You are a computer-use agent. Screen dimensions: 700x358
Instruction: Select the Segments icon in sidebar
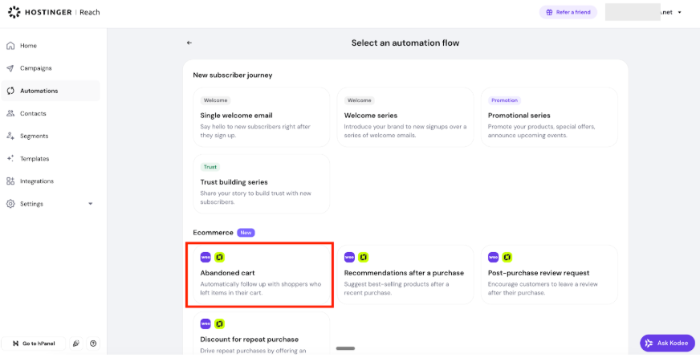[10, 136]
